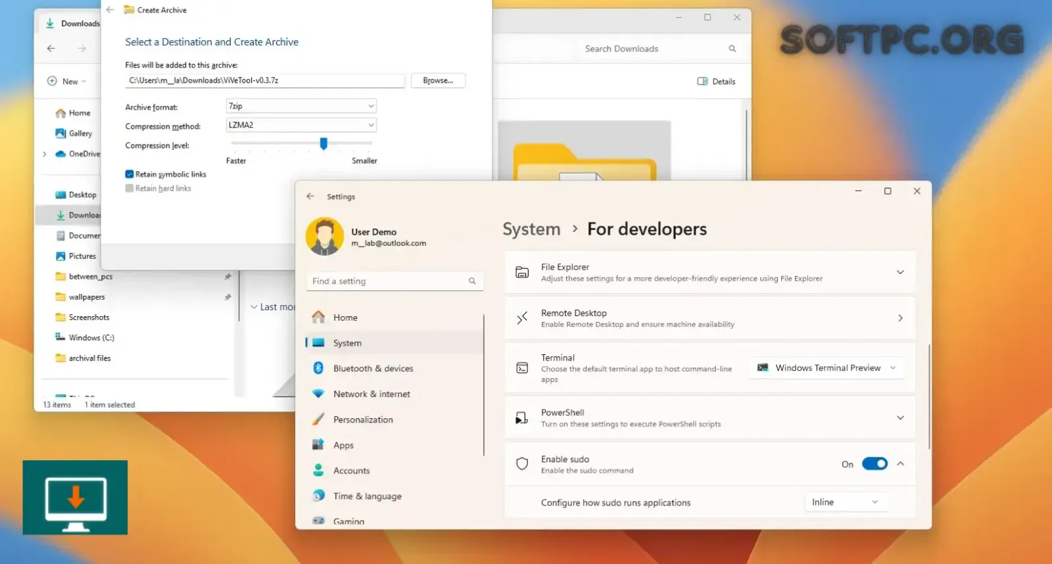Click the Accounts person icon
Image resolution: width=1052 pixels, height=564 pixels.
tap(318, 471)
